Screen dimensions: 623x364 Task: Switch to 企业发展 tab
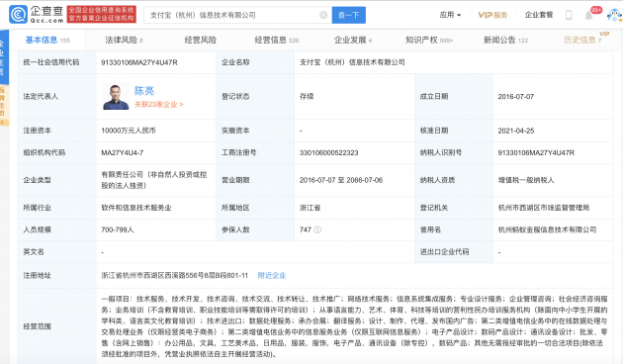tap(353, 40)
